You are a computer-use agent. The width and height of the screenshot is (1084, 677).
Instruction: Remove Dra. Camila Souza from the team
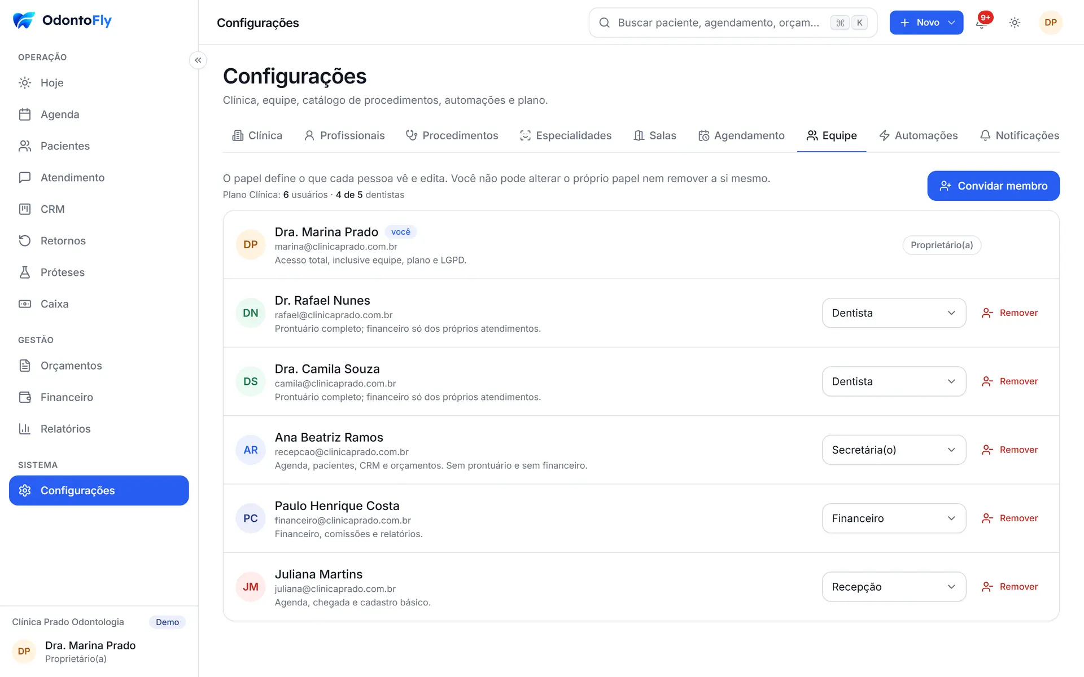[x=1009, y=381]
